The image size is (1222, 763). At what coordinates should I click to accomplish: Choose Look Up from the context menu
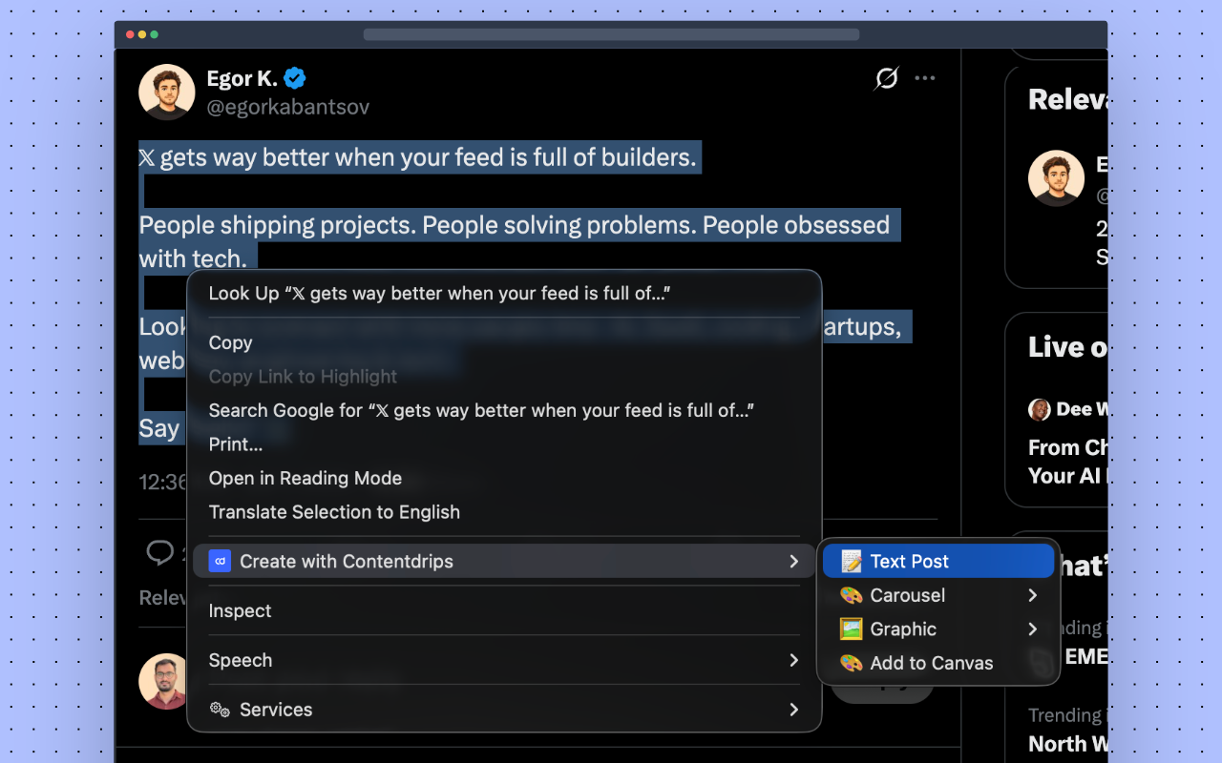504,294
